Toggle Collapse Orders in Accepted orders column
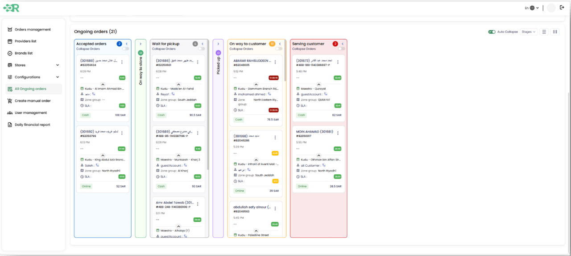Screen dimensions: 571x256 (126, 49)
